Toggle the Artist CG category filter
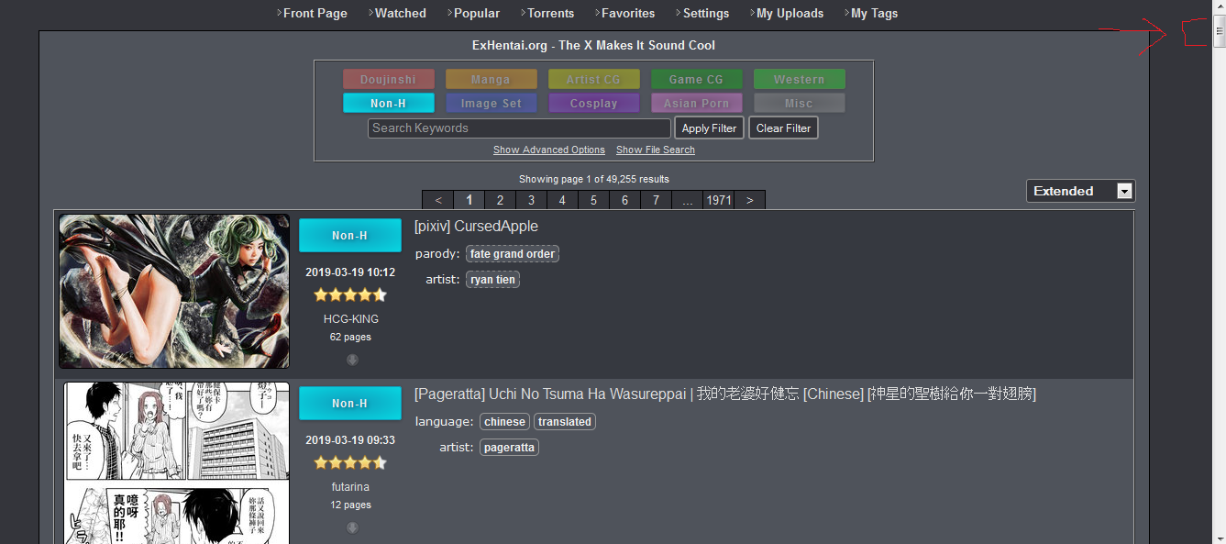Image resolution: width=1226 pixels, height=544 pixels. (593, 80)
